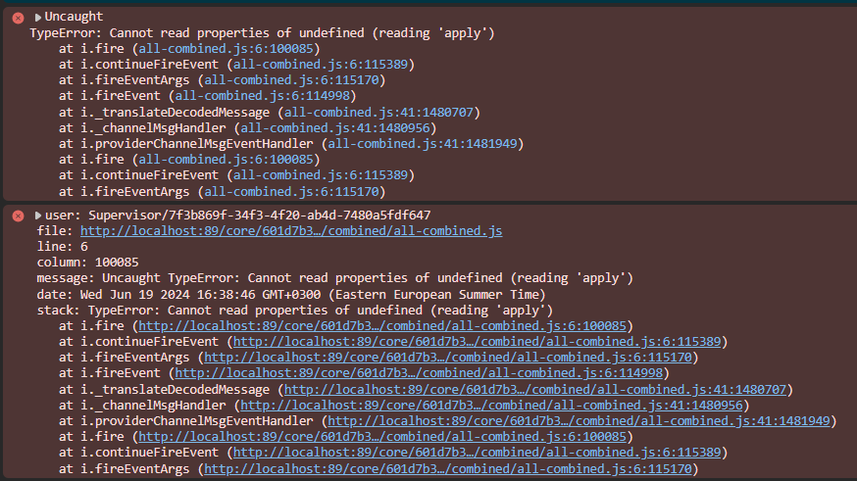Screen dimensions: 857x481
Task: Open first i.fire source link all-combined.js:6:100085
Action: click(x=226, y=49)
